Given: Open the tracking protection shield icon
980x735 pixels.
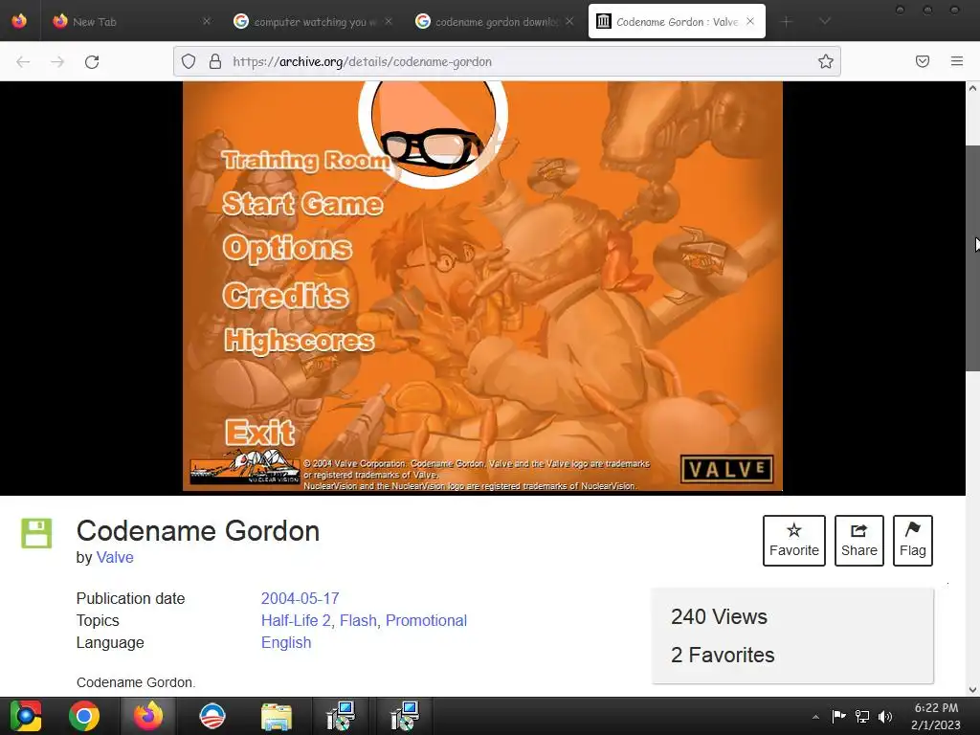Looking at the screenshot, I should [189, 61].
